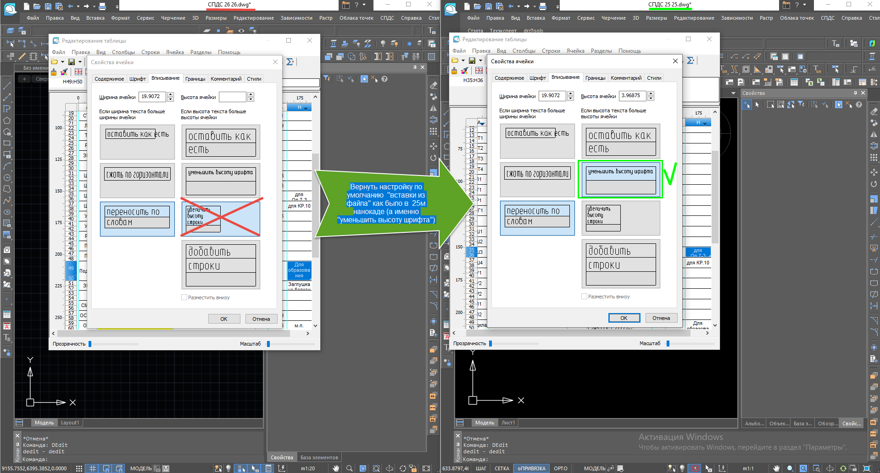Screen dimensions: 880x473
Task: Click the save icon in right table editor toolbar
Action: (472, 60)
